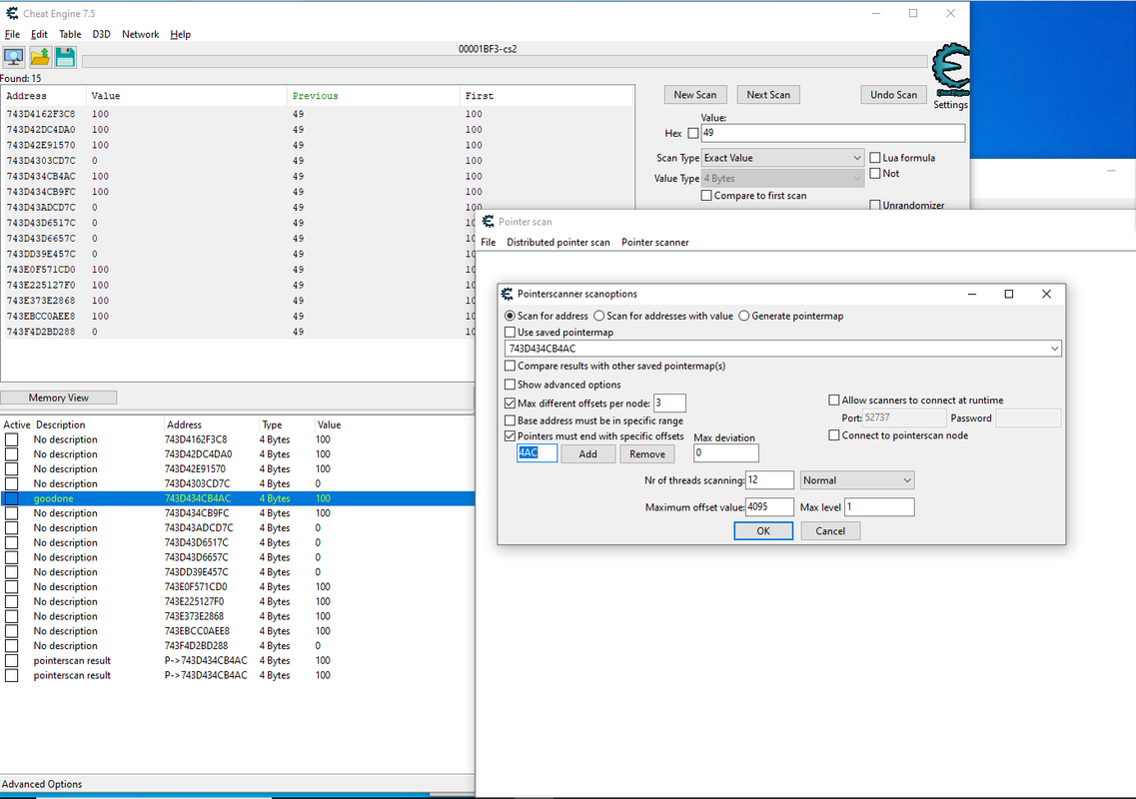This screenshot has width=1136, height=799.
Task: Open Distributed pointer scan menu
Action: pyautogui.click(x=558, y=242)
